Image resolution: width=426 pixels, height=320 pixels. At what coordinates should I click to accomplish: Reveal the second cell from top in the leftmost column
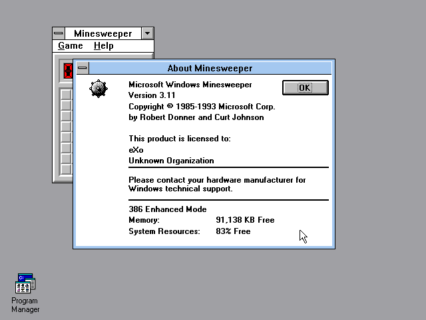[x=66, y=105]
